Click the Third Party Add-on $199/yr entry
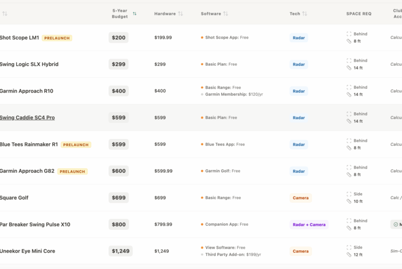 click(x=233, y=255)
